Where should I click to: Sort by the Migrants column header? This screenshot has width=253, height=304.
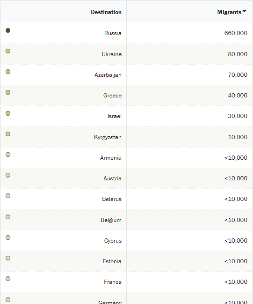coord(229,12)
